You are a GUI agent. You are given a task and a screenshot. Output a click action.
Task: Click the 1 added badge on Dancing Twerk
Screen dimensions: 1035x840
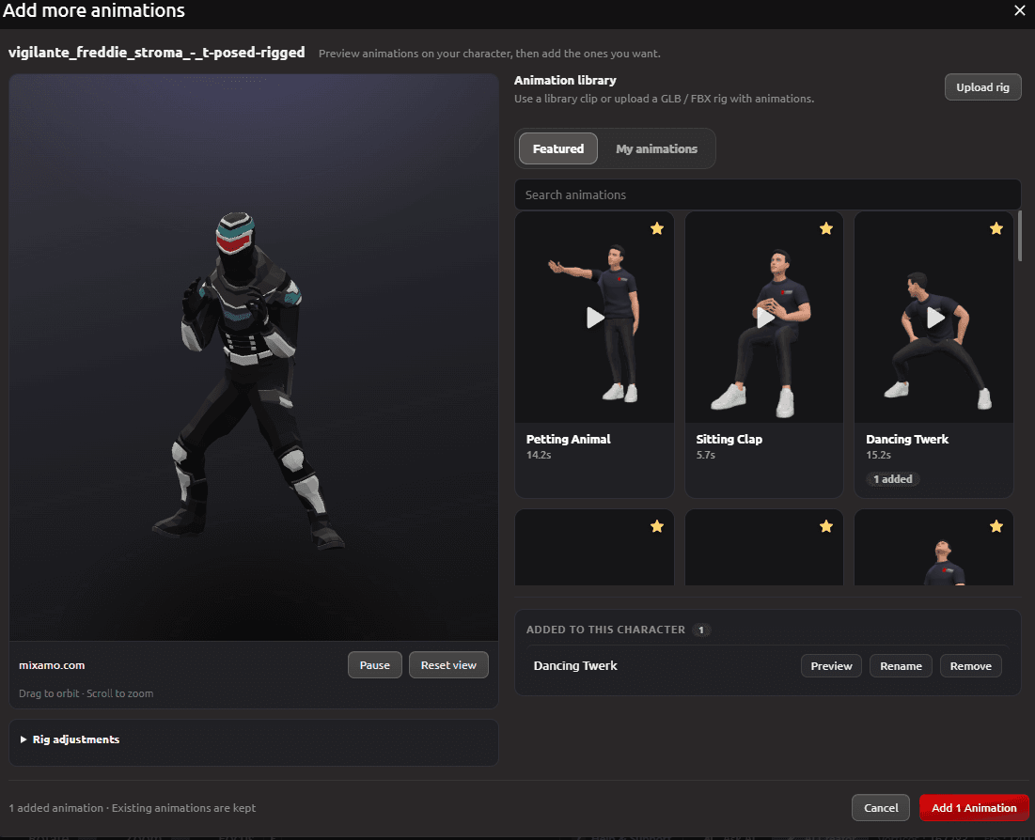892,479
